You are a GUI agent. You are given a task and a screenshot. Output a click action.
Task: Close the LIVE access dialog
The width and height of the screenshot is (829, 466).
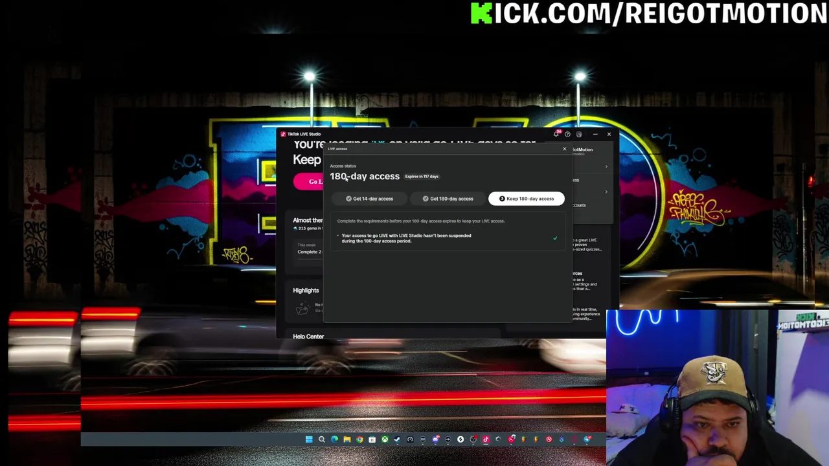click(x=564, y=149)
